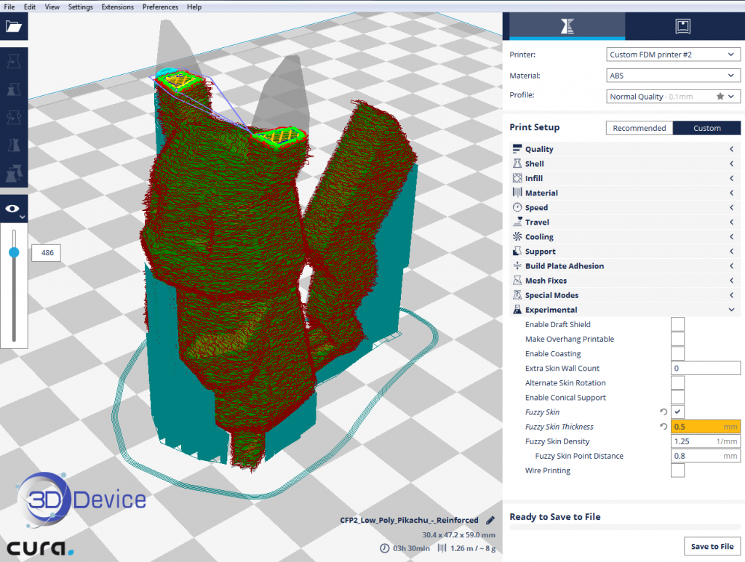
Task: Switch to Recommended print setup
Action: pyautogui.click(x=639, y=128)
